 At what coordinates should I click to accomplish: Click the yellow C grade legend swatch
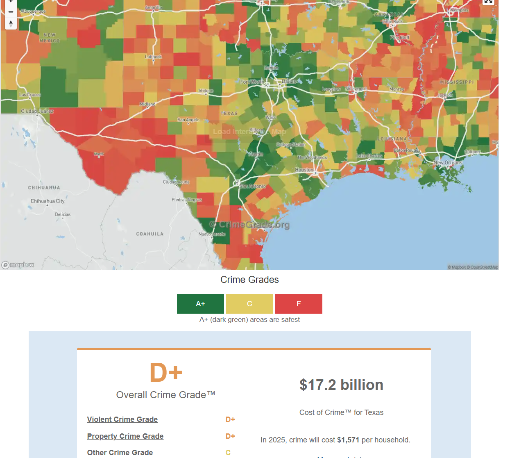click(249, 304)
